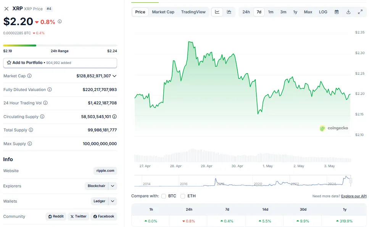Open the Circulating Supply label info icon
Screen dimensions: 369x227
click(42, 116)
